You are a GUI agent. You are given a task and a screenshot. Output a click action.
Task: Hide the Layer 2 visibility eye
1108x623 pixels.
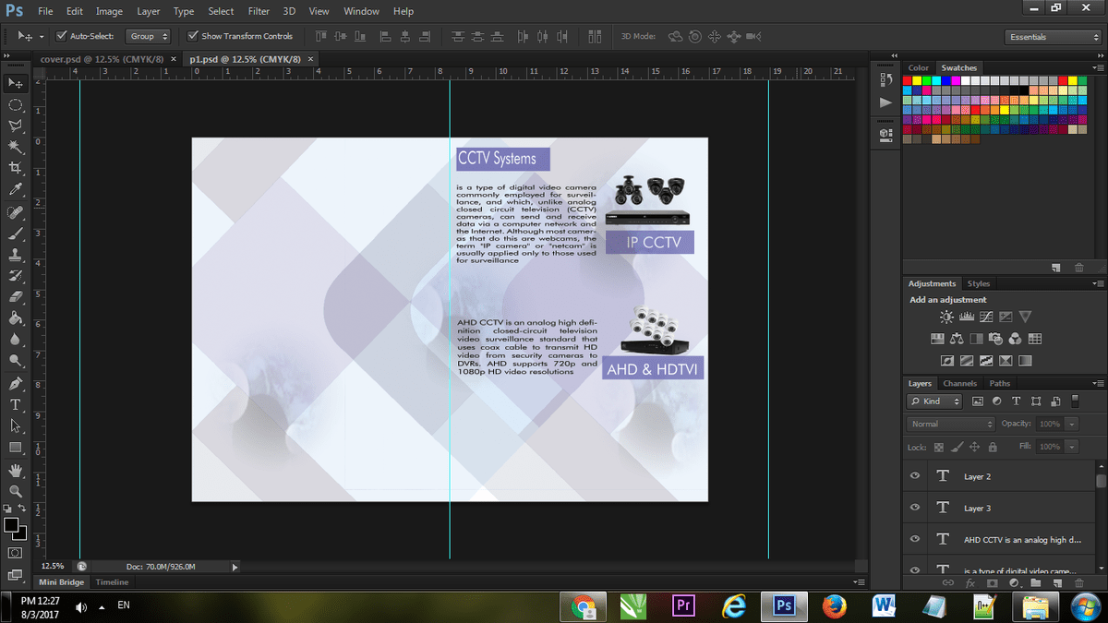[x=915, y=476]
